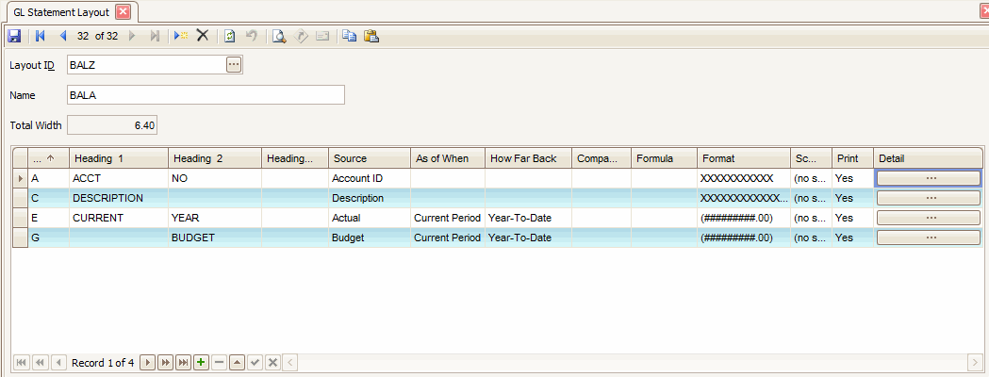The width and height of the screenshot is (989, 377).
Task: Click the refresh icon in toolbar
Action: tap(230, 36)
